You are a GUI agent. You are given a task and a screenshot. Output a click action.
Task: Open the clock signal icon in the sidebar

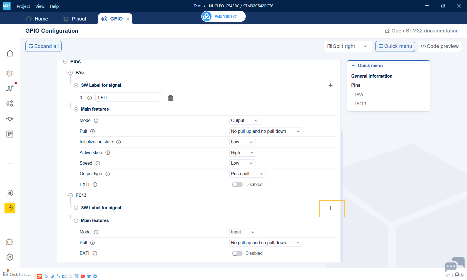[x=10, y=88]
